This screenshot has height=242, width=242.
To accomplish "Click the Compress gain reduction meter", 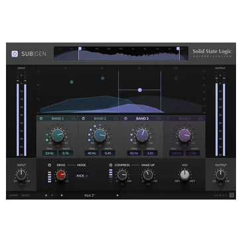I will click(x=111, y=176).
